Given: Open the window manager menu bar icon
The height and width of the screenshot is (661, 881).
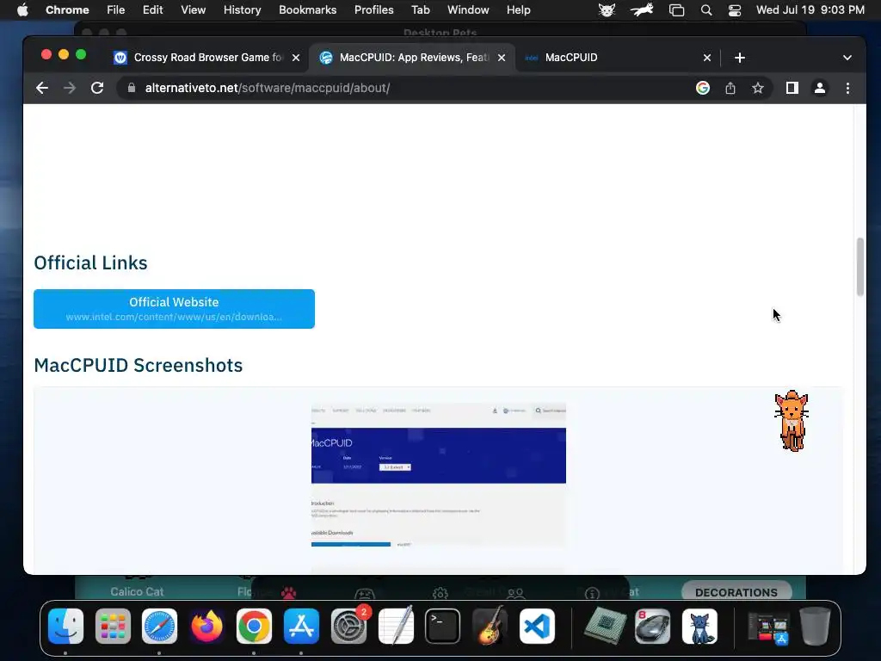Looking at the screenshot, I should (x=676, y=10).
